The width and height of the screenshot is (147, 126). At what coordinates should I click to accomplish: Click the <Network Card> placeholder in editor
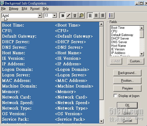[71, 97]
